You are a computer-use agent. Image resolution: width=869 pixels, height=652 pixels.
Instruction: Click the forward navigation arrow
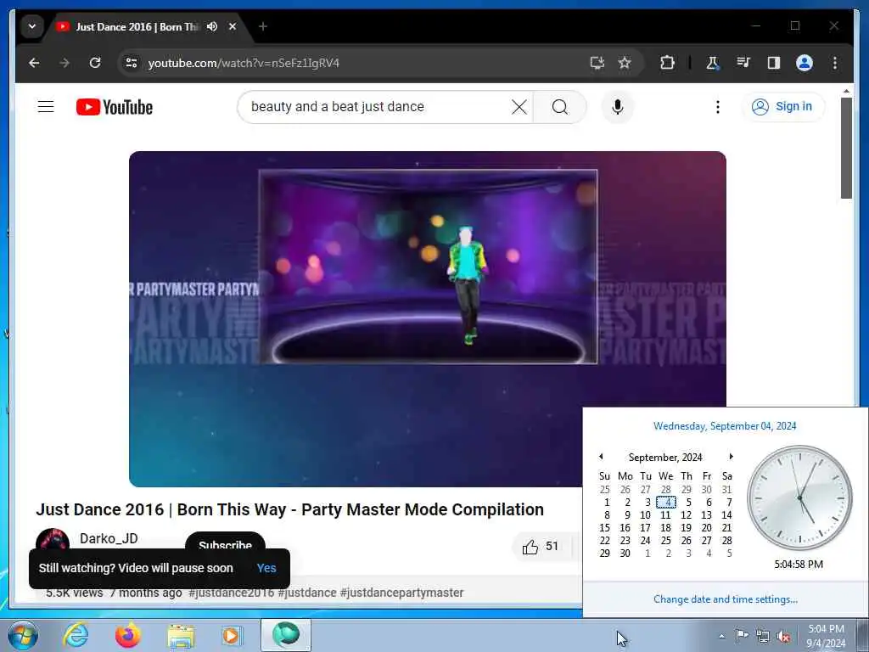[64, 63]
